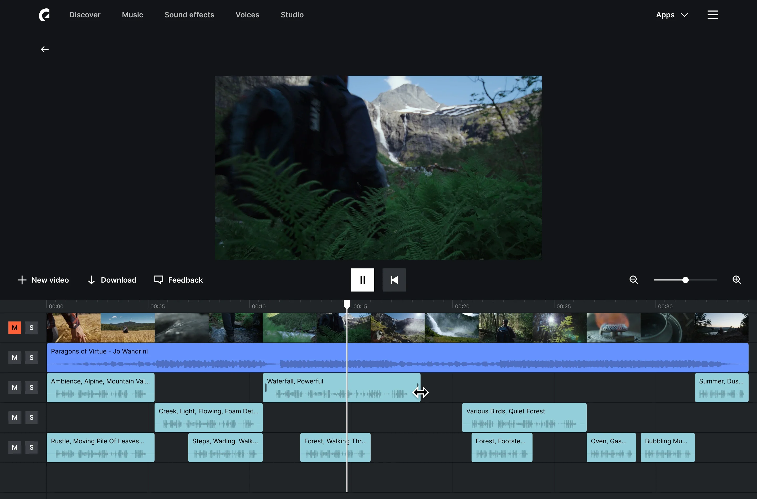The image size is (757, 499).
Task: Mute the Waterfall, Powerful track row
Action: pyautogui.click(x=15, y=387)
